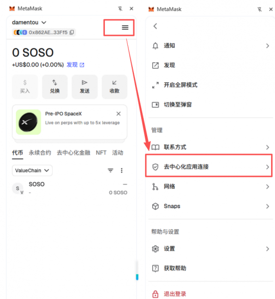Expand the chevron on 网络 row
Image resolution: width=275 pixels, height=299 pixels.
[x=268, y=186]
